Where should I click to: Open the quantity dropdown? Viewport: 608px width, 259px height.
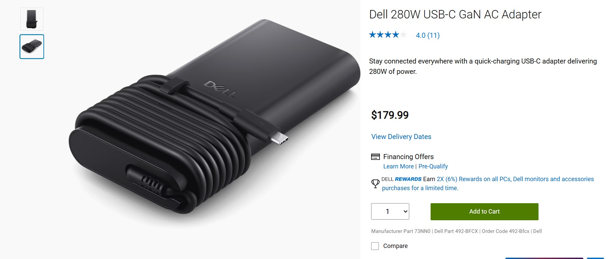[390, 211]
